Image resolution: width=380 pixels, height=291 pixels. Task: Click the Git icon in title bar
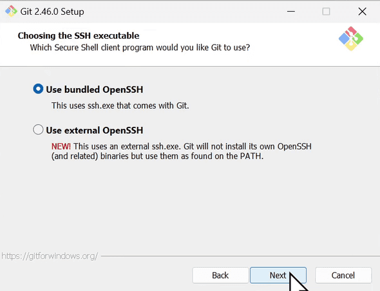(x=11, y=12)
